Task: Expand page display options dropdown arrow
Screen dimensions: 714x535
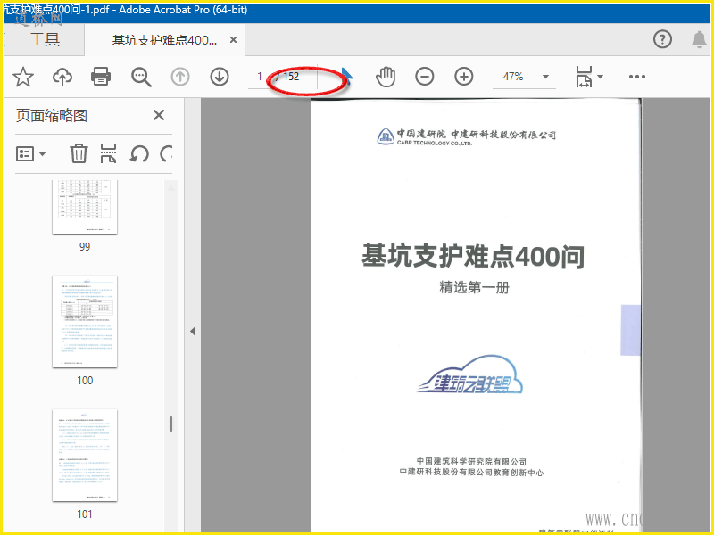Action: point(600,77)
